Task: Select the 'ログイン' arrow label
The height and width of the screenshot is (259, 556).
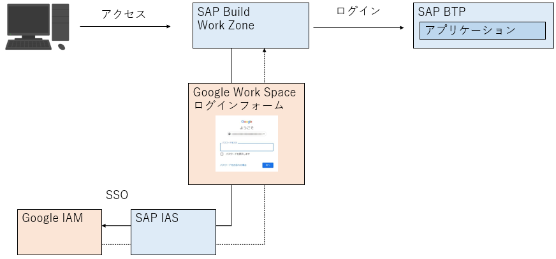Action: (x=358, y=11)
